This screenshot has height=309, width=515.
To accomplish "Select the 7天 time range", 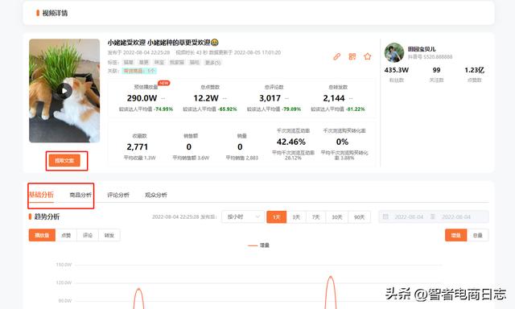I will 315,217.
